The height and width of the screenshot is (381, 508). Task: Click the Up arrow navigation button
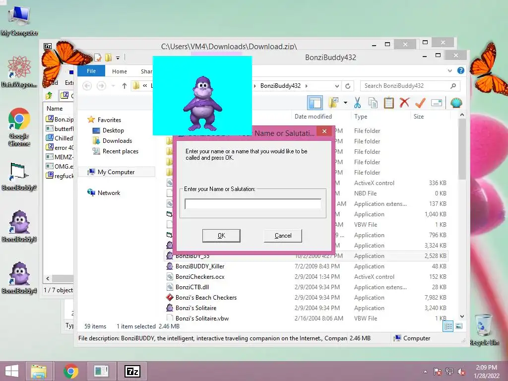[x=125, y=86]
